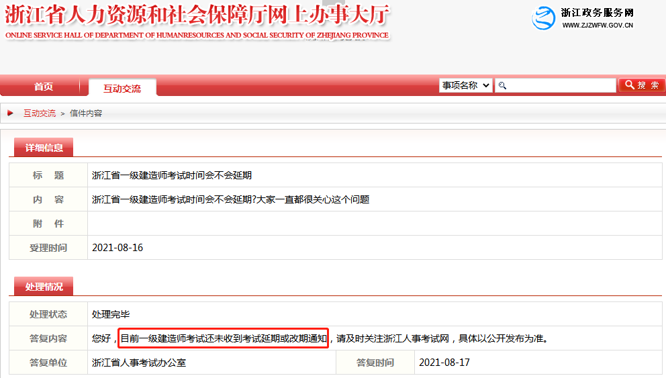Viewport: 666px width, 378px height.
Task: Click the 浙江省人事考试办公室 reply unit value
Action: [x=139, y=363]
